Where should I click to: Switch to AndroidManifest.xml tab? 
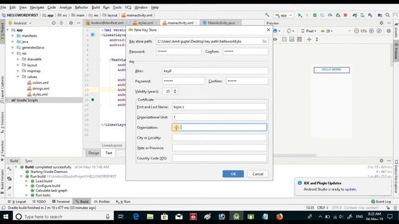(x=107, y=23)
